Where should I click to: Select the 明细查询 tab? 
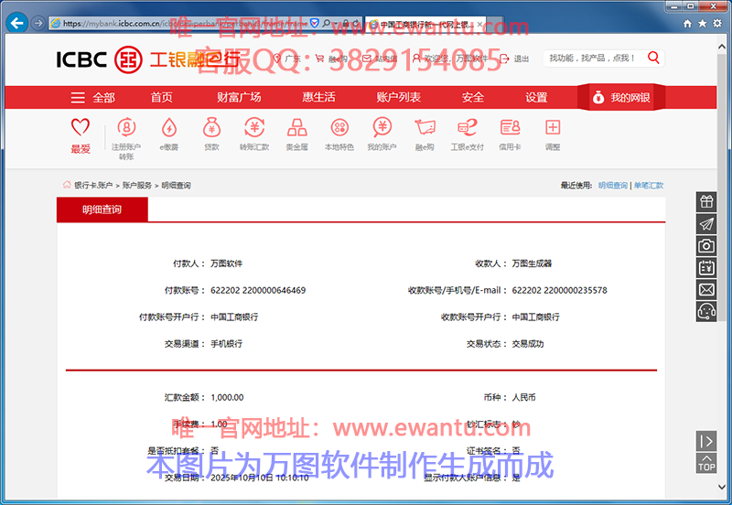[102, 210]
